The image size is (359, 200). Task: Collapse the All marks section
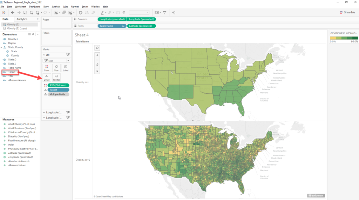(x=44, y=55)
